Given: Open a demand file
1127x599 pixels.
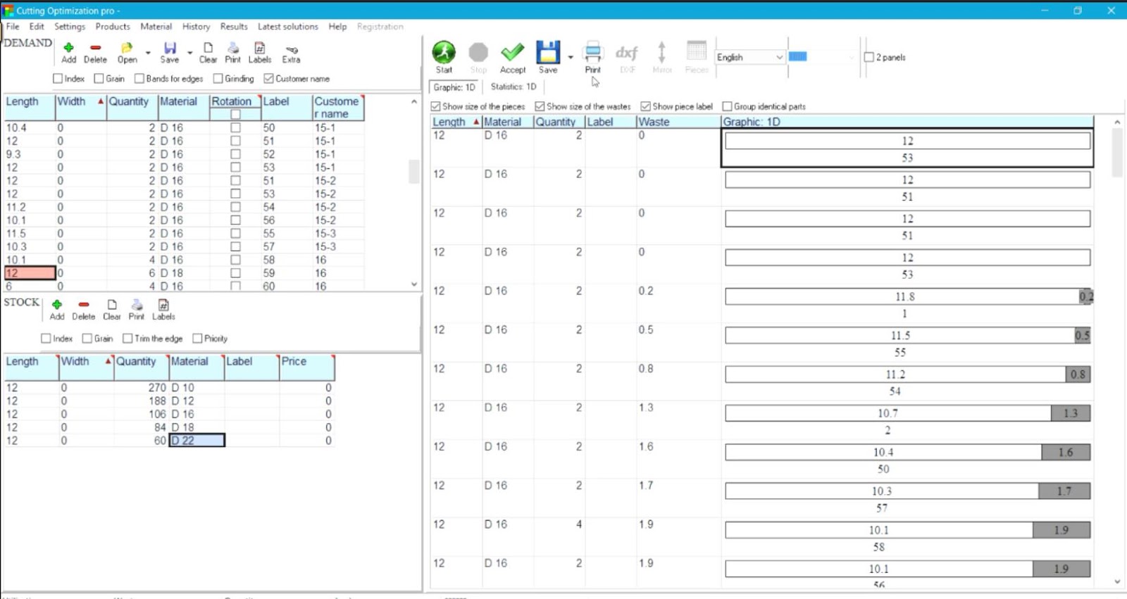Looking at the screenshot, I should click(127, 53).
